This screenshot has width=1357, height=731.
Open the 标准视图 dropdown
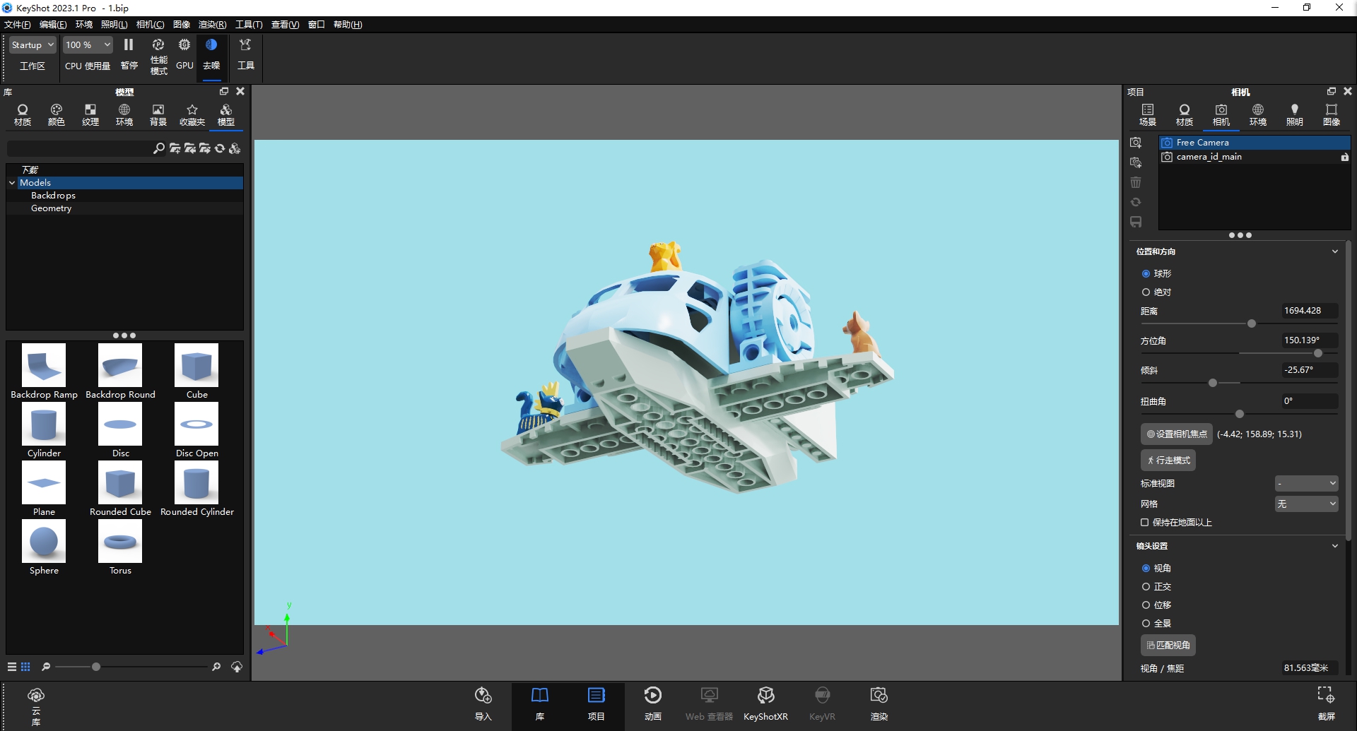[1306, 483]
